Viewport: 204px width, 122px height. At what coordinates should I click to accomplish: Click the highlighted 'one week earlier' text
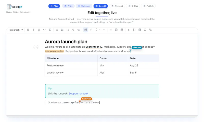(54, 51)
